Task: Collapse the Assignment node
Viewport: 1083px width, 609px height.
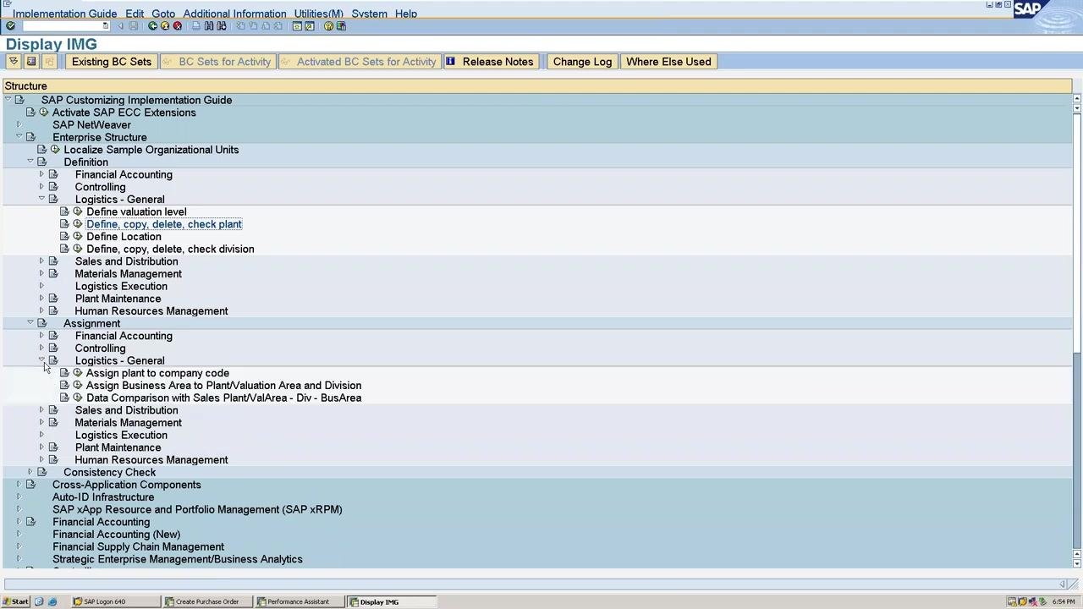Action: (x=30, y=323)
